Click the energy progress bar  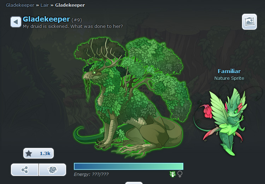tap(129, 166)
